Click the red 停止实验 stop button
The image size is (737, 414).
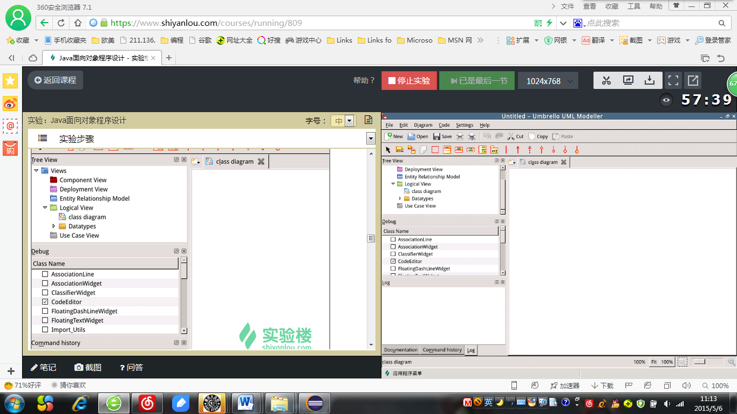(409, 81)
